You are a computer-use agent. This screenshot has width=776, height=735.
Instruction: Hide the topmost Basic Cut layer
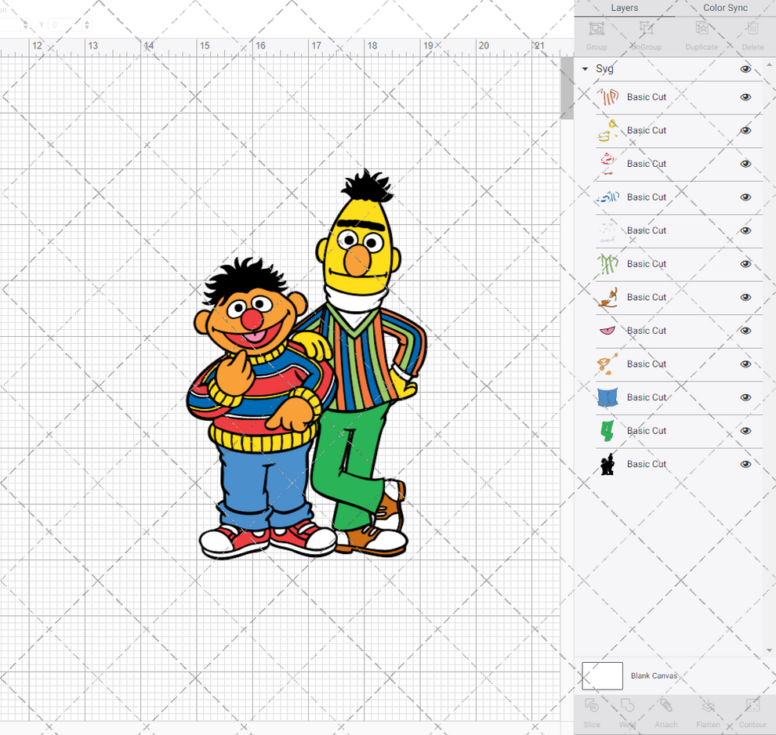pos(745,96)
